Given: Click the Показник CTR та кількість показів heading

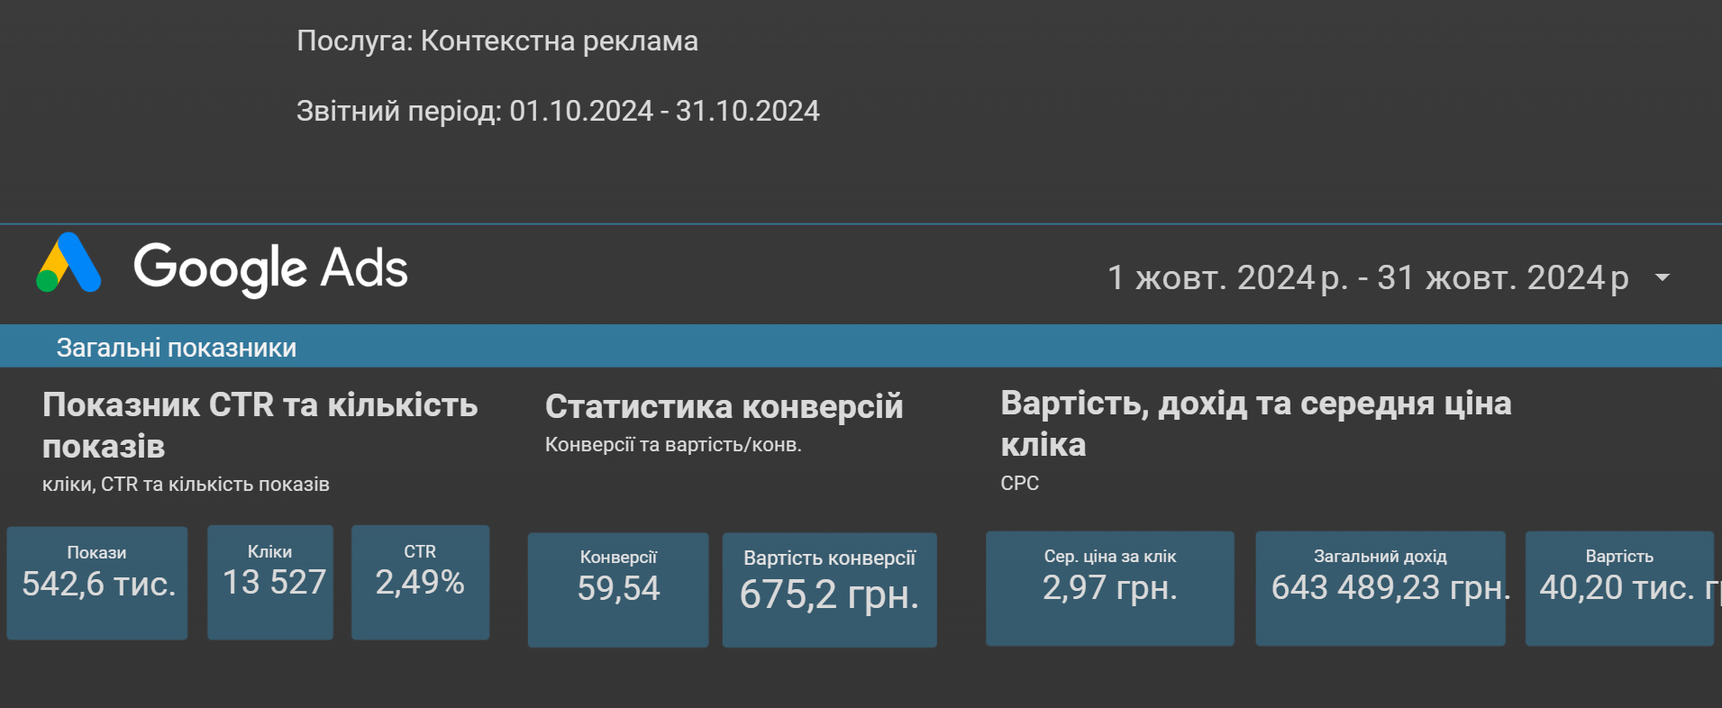Looking at the screenshot, I should click(x=260, y=425).
